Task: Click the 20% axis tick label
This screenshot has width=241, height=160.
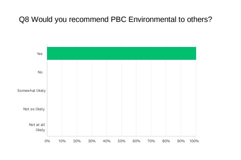Action: (x=77, y=141)
